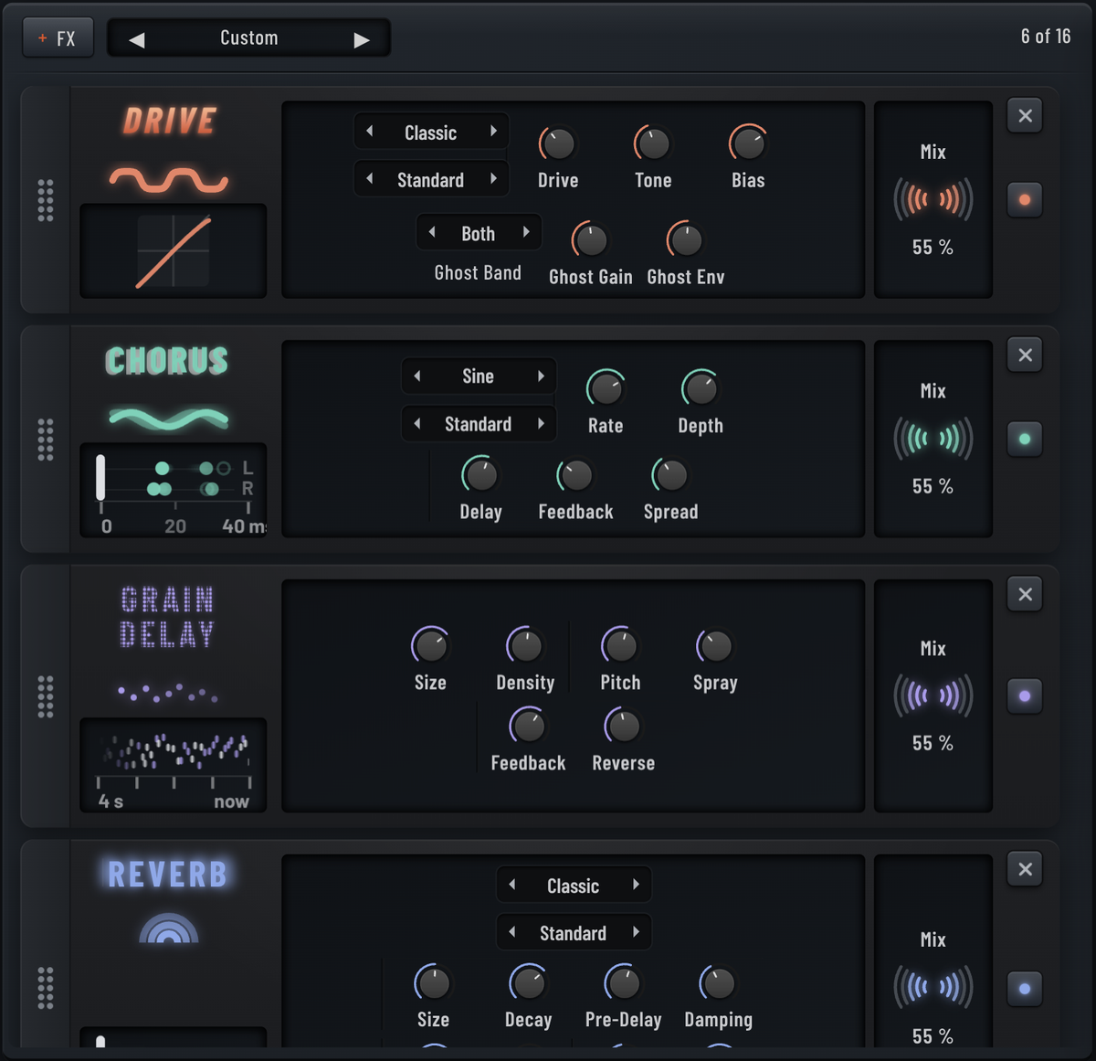Open the Ghost Band Both dropdown
This screenshot has width=1096, height=1061.
(x=479, y=232)
